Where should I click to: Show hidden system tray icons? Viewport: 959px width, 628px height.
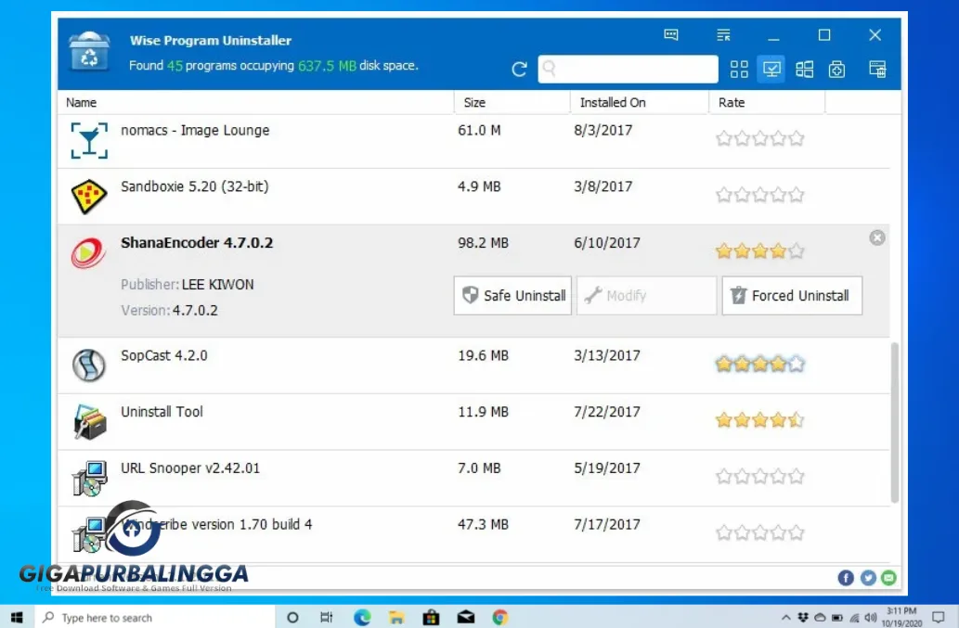[786, 618]
